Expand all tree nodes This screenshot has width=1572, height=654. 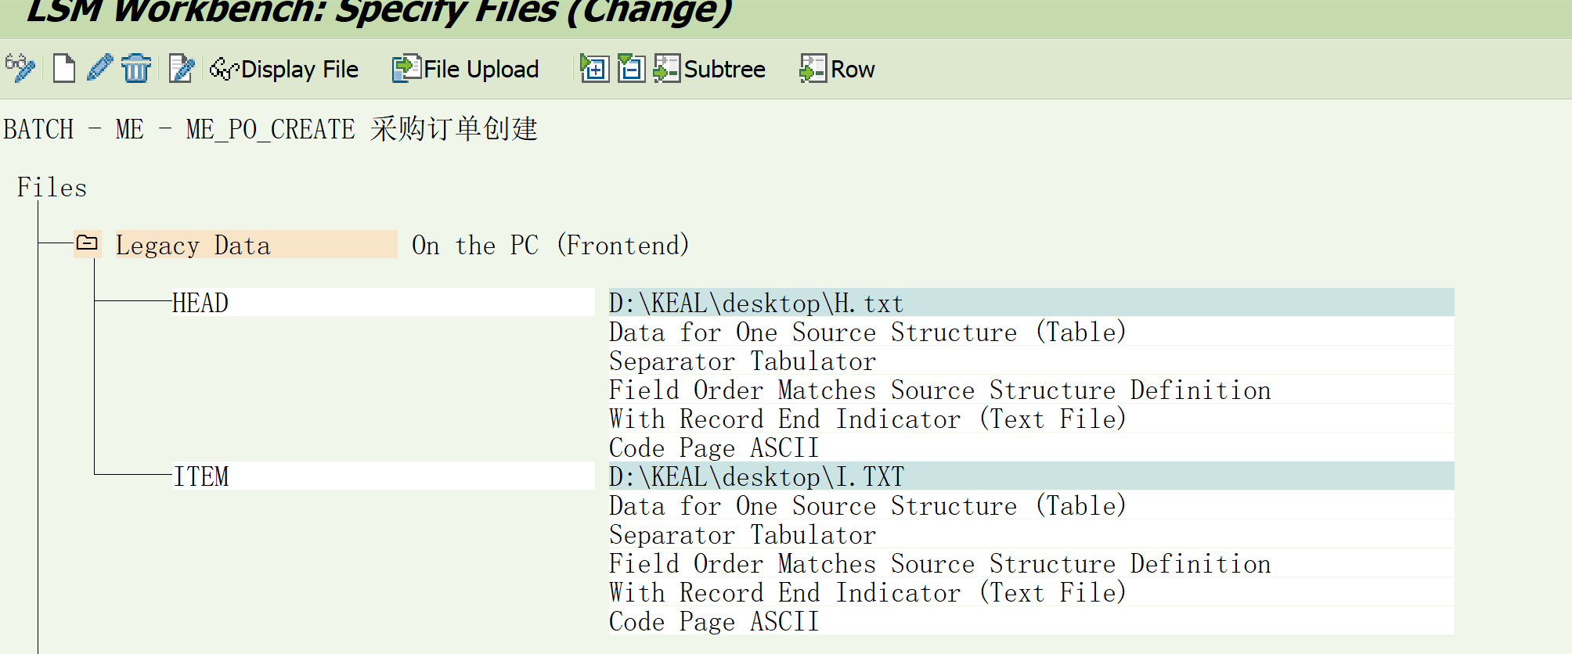(595, 69)
